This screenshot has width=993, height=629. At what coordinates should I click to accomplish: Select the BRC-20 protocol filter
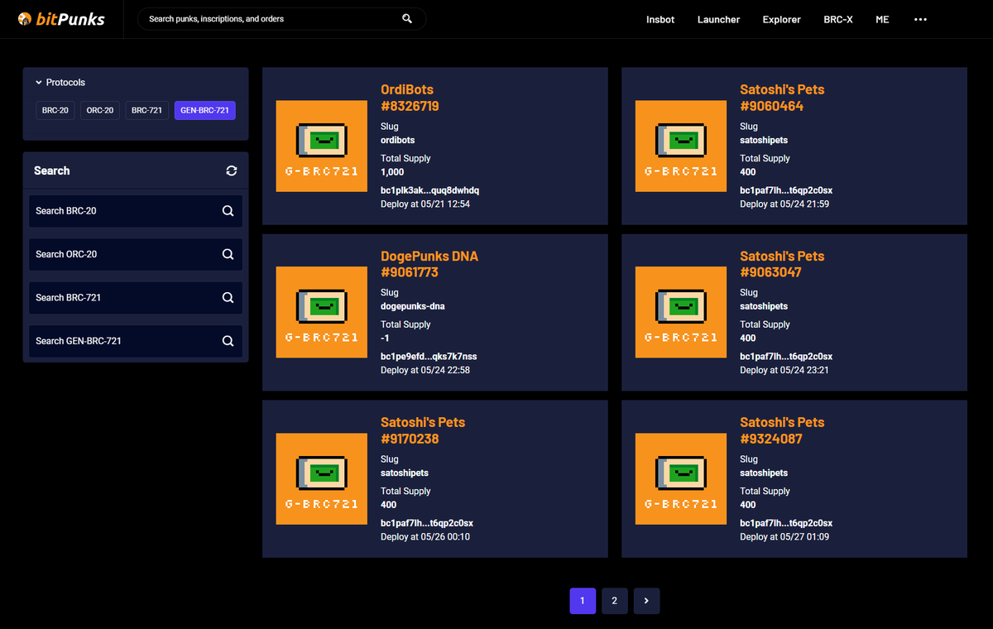click(55, 110)
